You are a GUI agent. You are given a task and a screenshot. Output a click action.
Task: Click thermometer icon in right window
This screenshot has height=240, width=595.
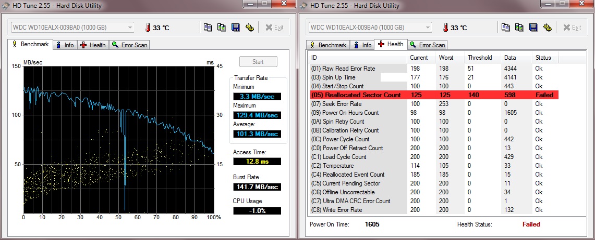coord(445,28)
